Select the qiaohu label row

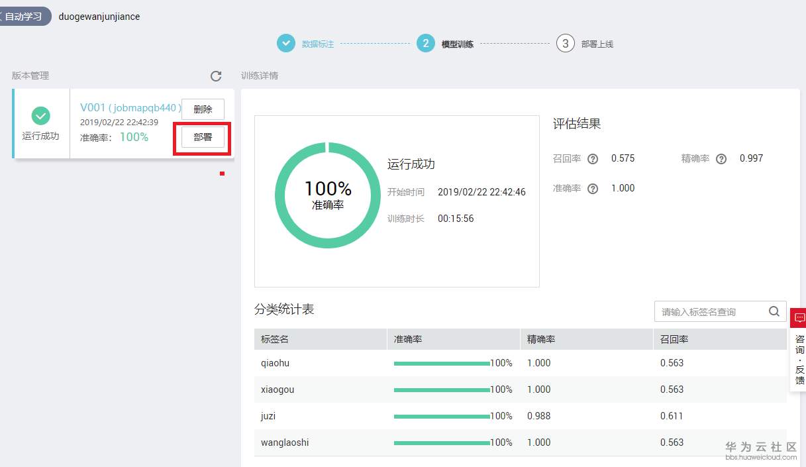[521, 363]
